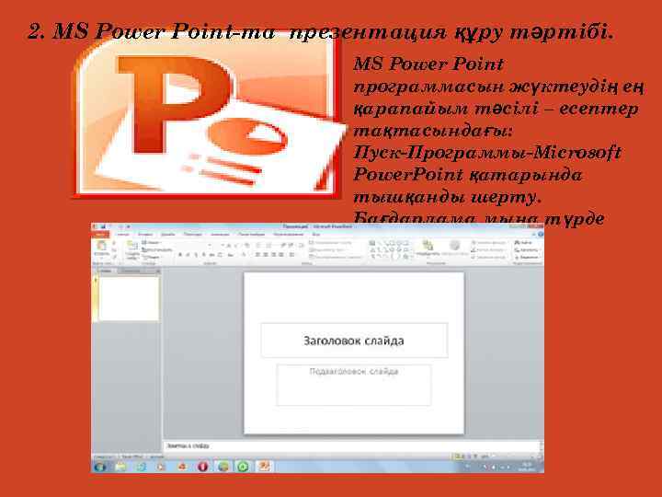Screen dimensions: 662x497
Task: Center paragraph text
Action: point(266,255)
